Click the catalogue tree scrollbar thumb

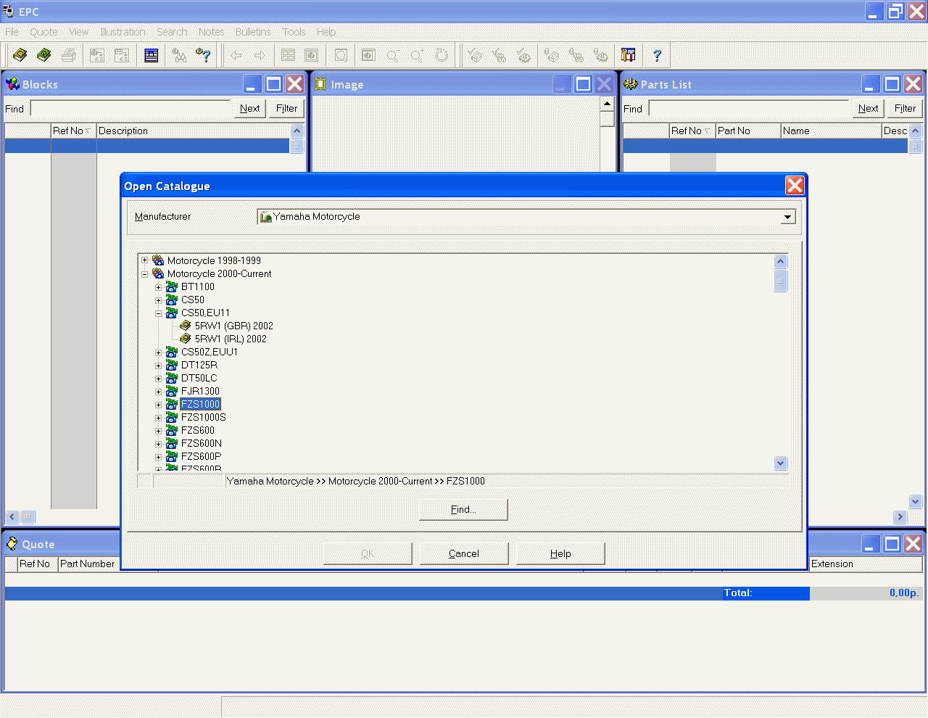click(x=781, y=280)
